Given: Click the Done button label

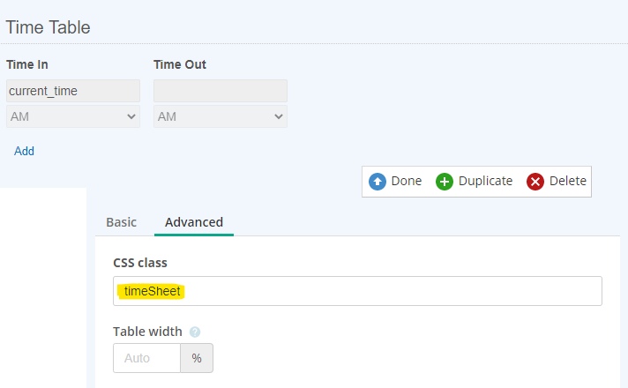Looking at the screenshot, I should [406, 181].
